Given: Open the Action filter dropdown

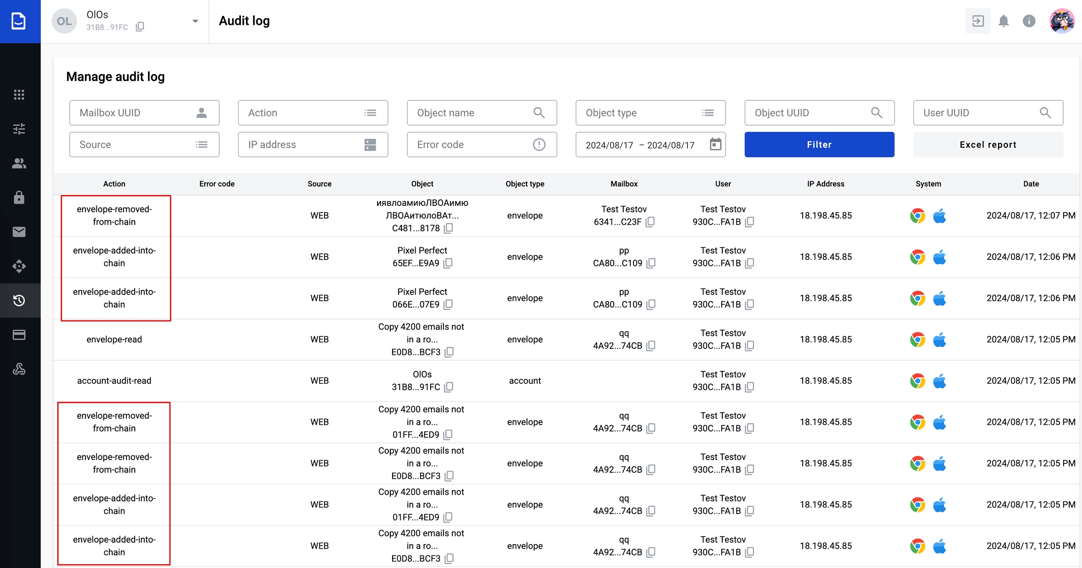Looking at the screenshot, I should (313, 113).
